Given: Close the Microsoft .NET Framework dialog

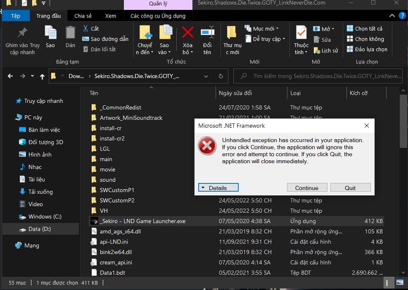Looking at the screenshot, I should click(367, 126).
